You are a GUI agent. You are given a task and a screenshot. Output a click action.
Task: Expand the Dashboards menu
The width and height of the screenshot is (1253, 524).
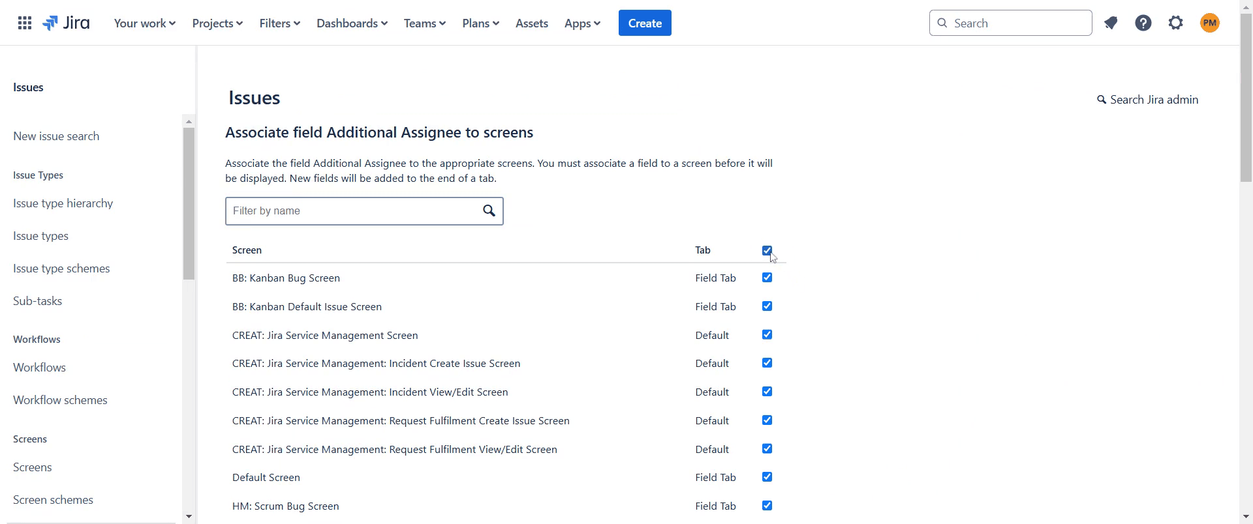(352, 23)
